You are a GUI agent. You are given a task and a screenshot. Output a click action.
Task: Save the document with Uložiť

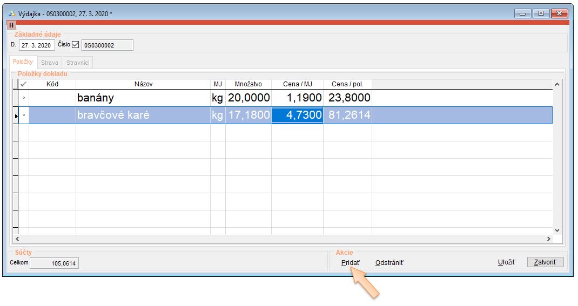tap(506, 263)
